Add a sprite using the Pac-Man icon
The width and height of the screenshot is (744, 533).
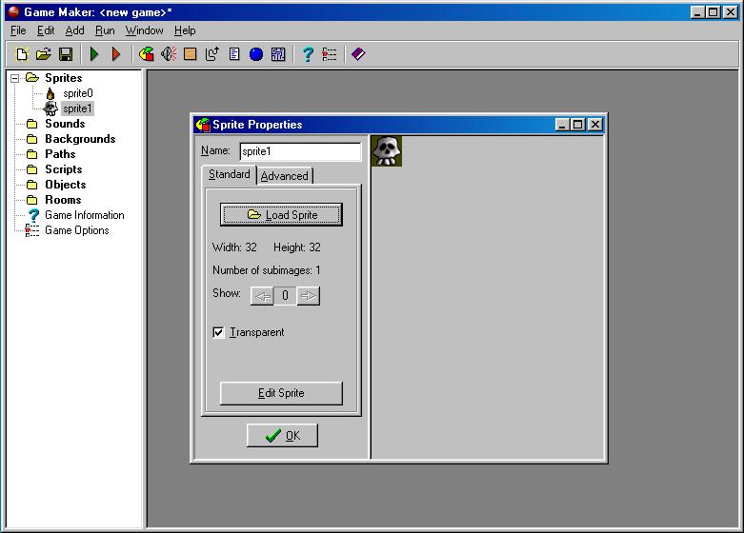coord(147,54)
